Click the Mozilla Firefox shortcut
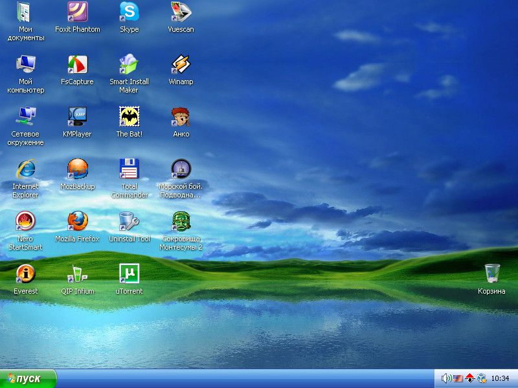Viewport: 518px width, 388px height. pyautogui.click(x=78, y=222)
